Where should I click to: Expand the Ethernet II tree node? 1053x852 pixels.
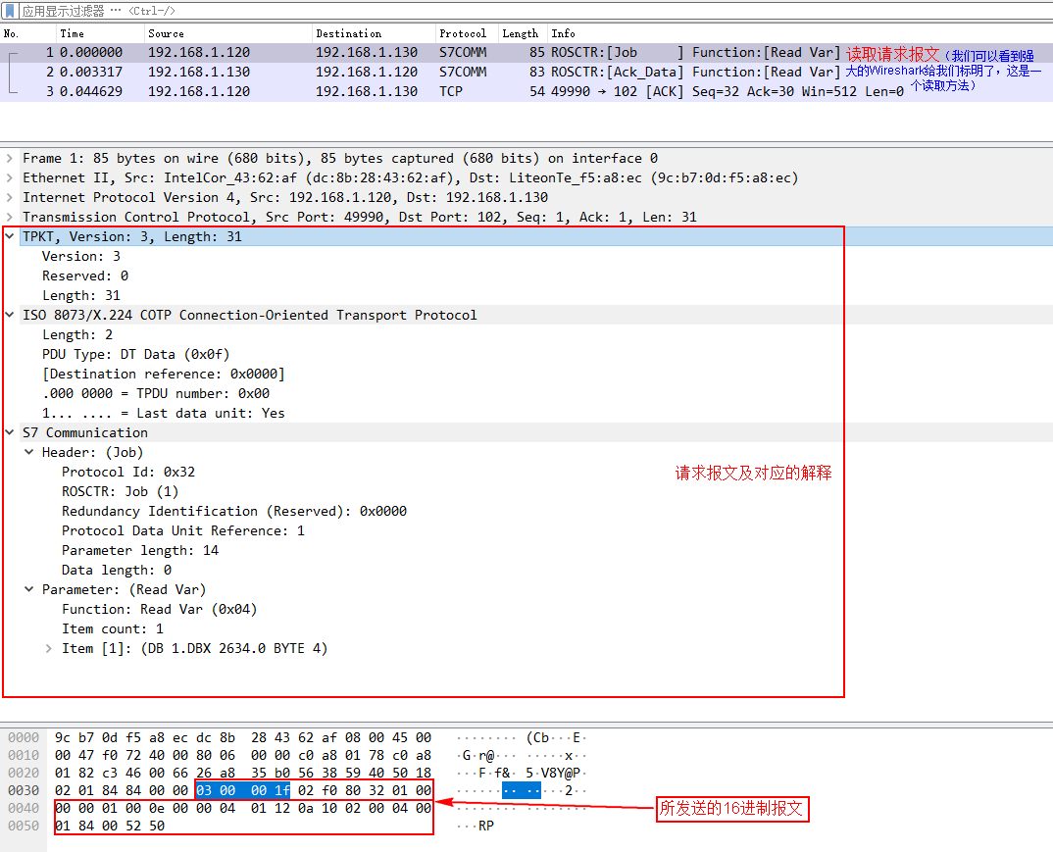click(10, 177)
